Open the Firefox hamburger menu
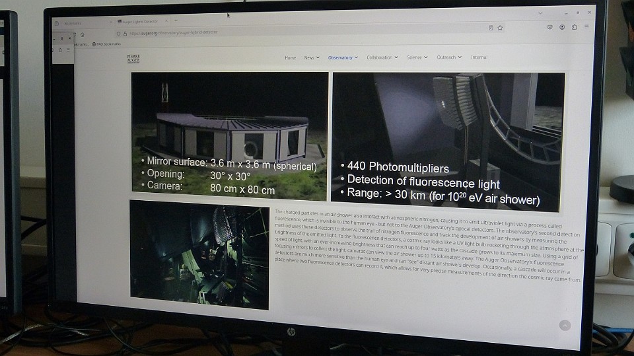Screen dimensions: 634x356 point(586,27)
